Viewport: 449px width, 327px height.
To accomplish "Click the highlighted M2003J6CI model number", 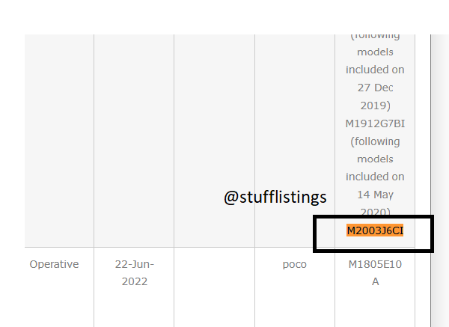I will coord(375,230).
